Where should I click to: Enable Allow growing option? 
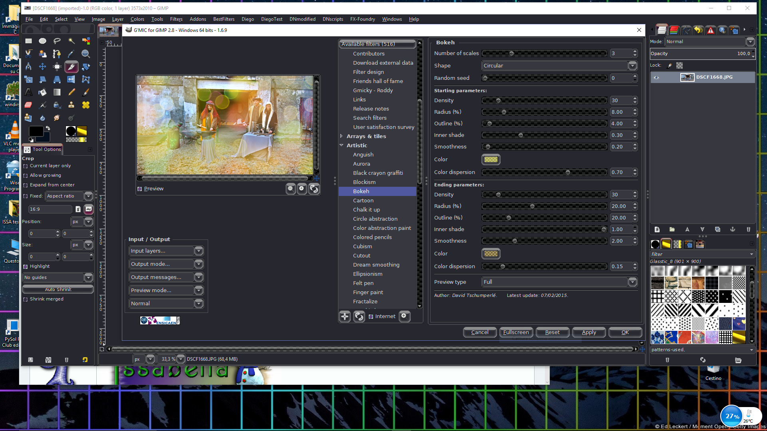(26, 176)
